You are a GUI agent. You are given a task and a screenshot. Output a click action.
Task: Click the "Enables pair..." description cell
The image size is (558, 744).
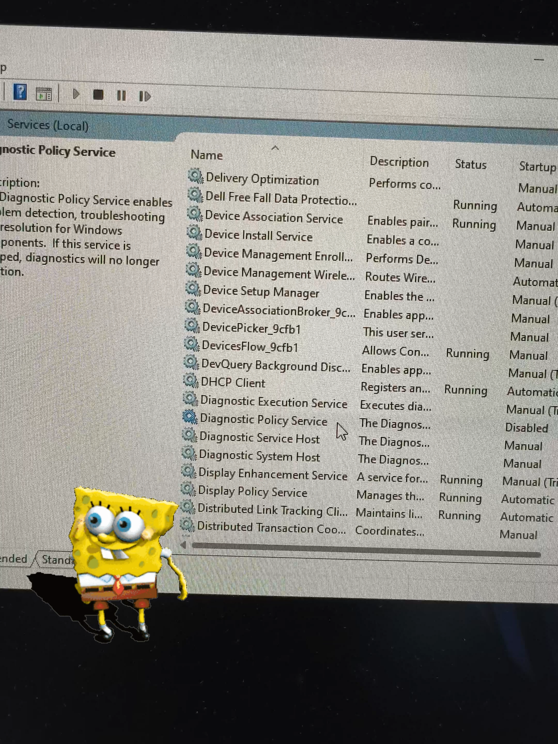[403, 221]
